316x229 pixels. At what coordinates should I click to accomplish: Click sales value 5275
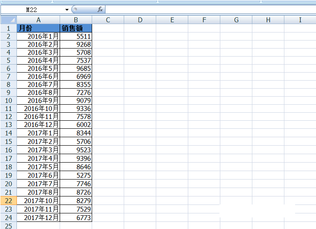(x=76, y=176)
